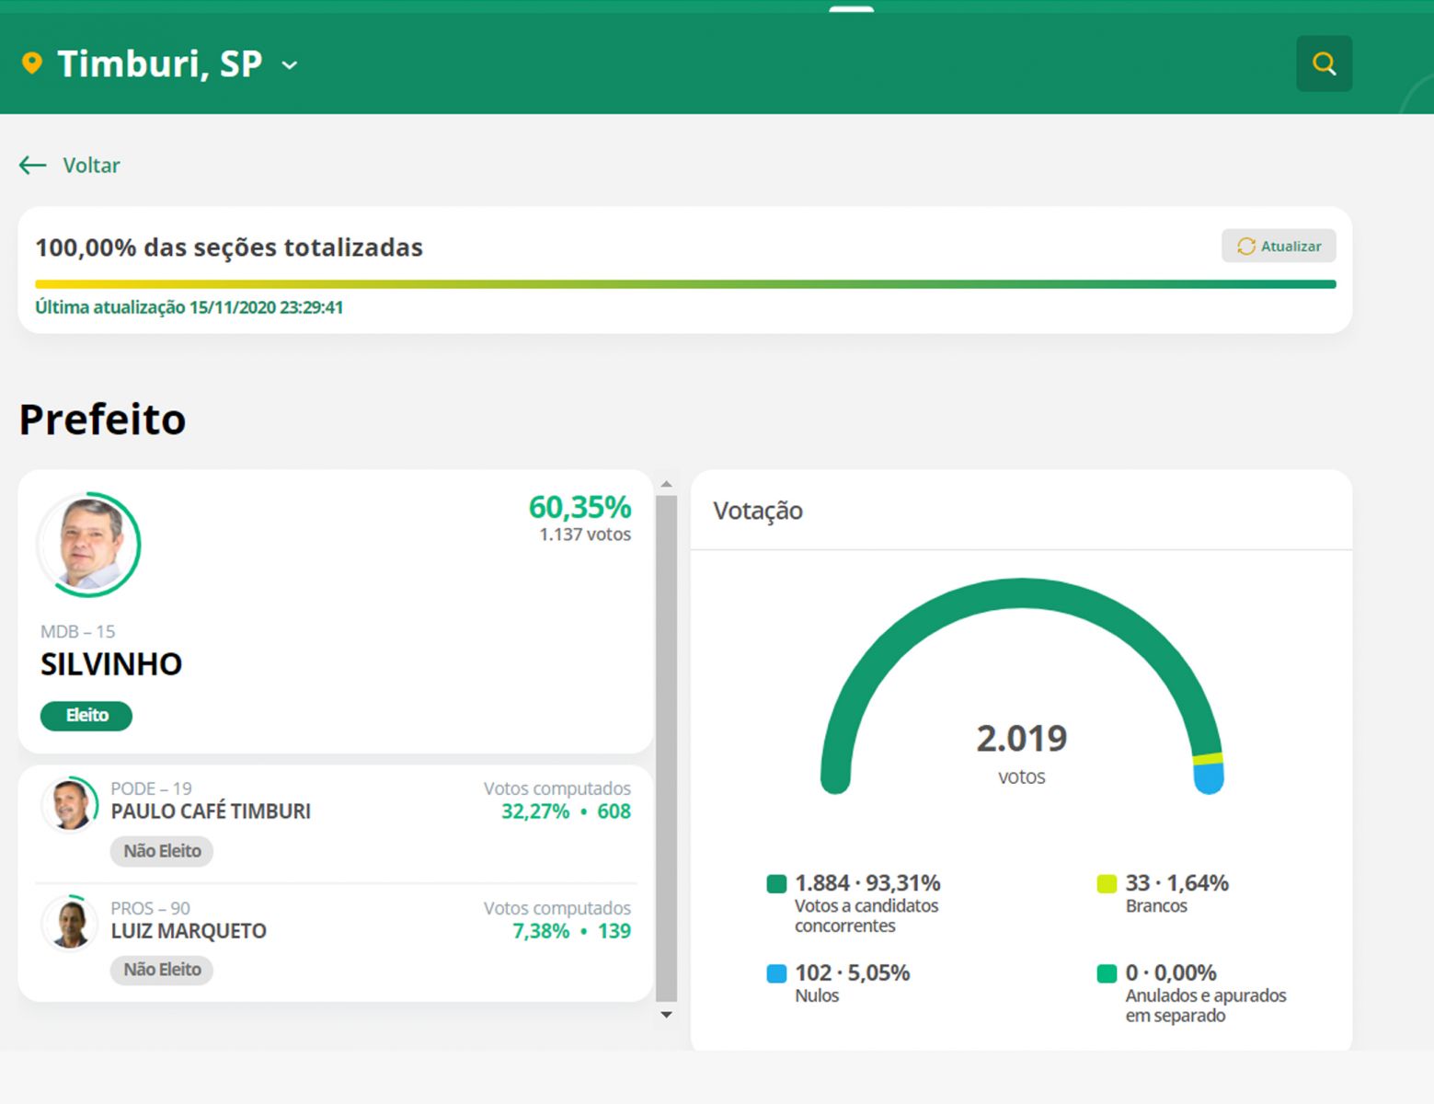The image size is (1434, 1104).
Task: Click the candidate list scrollbar track
Action: pyautogui.click(x=667, y=745)
